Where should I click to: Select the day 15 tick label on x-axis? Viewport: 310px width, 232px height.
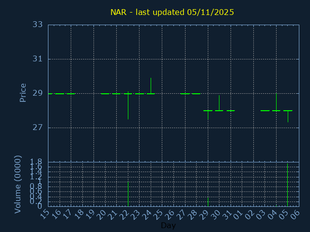coord(44,214)
